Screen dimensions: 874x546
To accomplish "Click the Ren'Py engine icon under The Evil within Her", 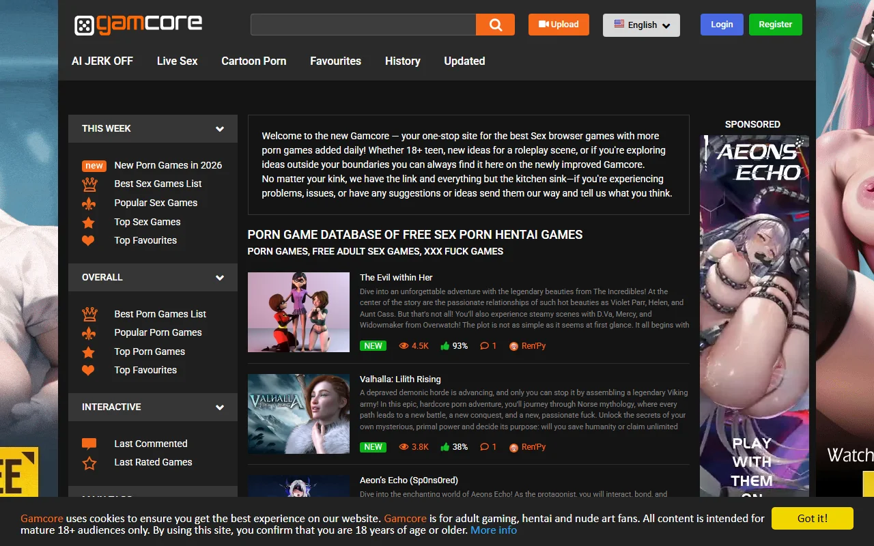I will [514, 346].
